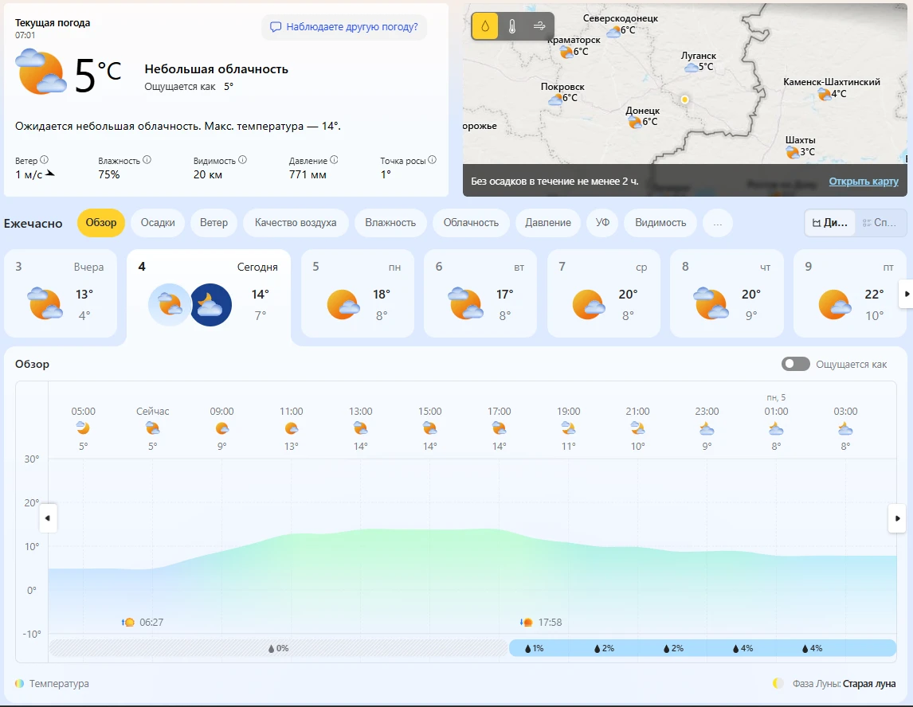Click the Давление info icon
Screen dimensions: 913x707
tap(335, 160)
